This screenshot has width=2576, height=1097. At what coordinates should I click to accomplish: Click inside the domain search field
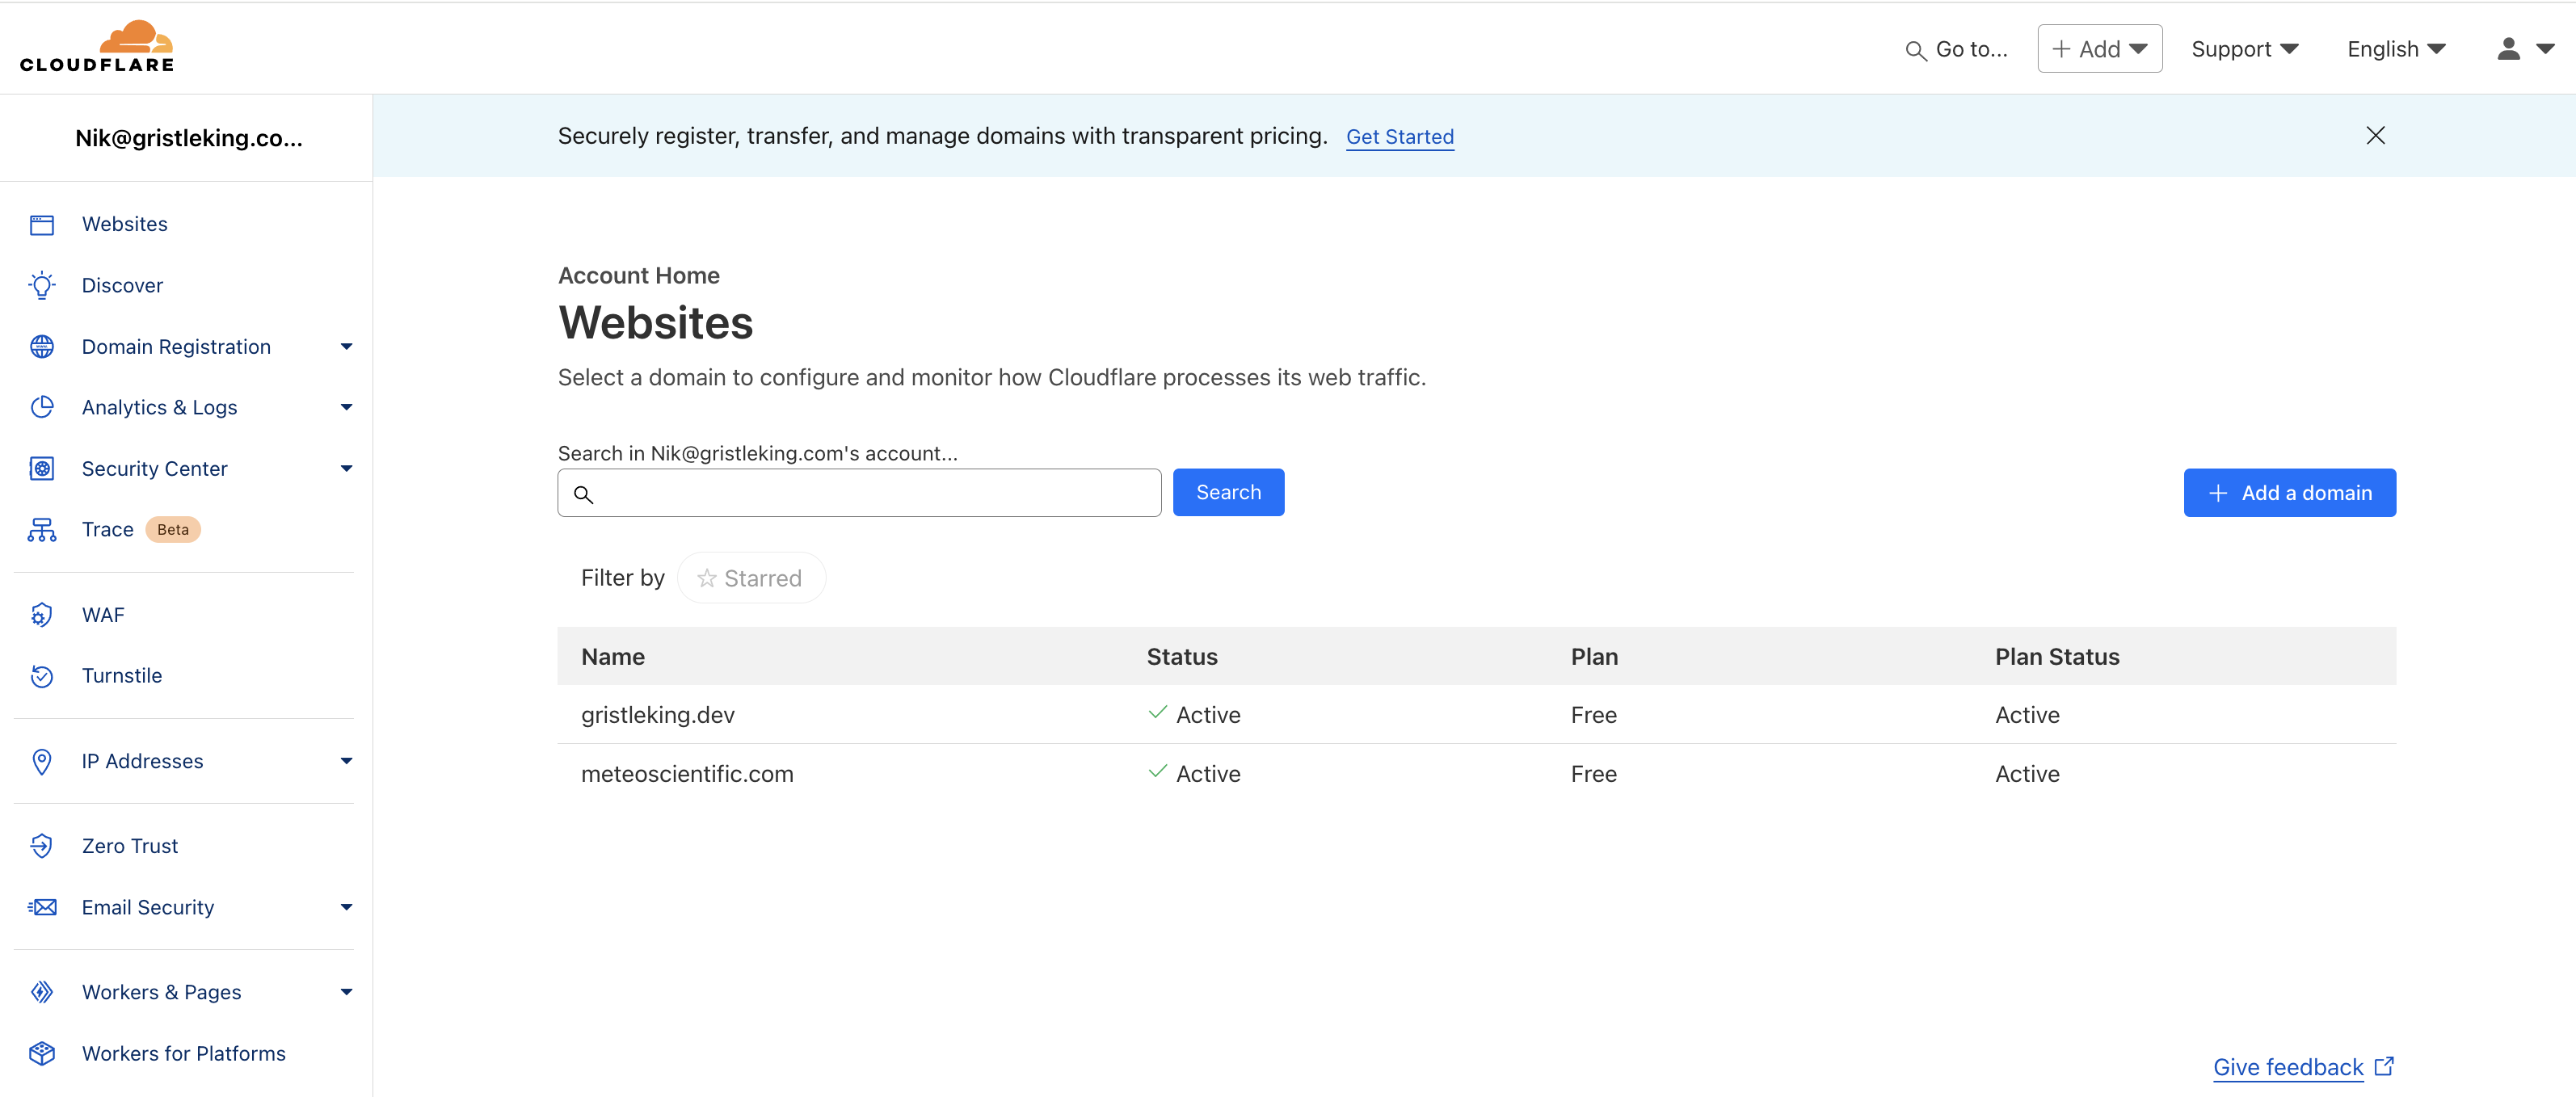[x=858, y=492]
